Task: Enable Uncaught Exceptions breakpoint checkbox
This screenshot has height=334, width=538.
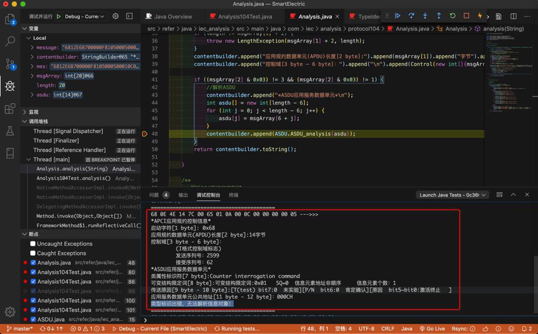Action: [x=33, y=244]
